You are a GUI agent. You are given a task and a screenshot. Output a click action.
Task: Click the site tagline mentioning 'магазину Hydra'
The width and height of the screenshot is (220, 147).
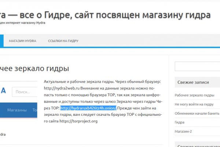[x=23, y=23]
